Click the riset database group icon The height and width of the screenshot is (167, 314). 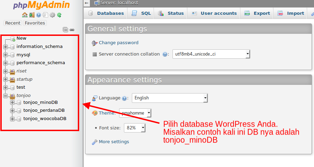pos(12,71)
